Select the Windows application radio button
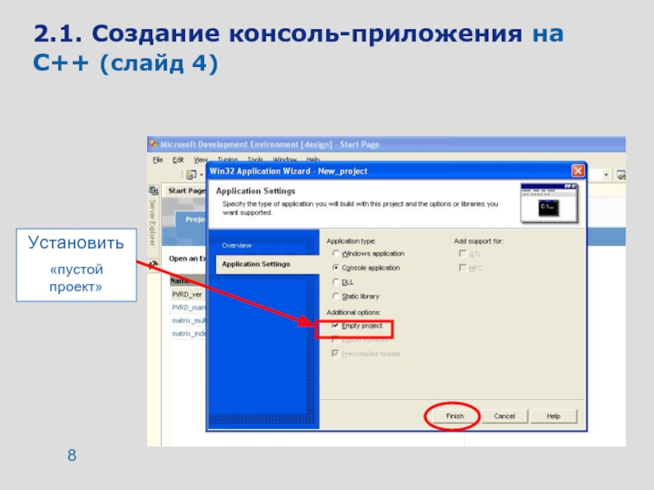The height and width of the screenshot is (490, 654). 336,253
